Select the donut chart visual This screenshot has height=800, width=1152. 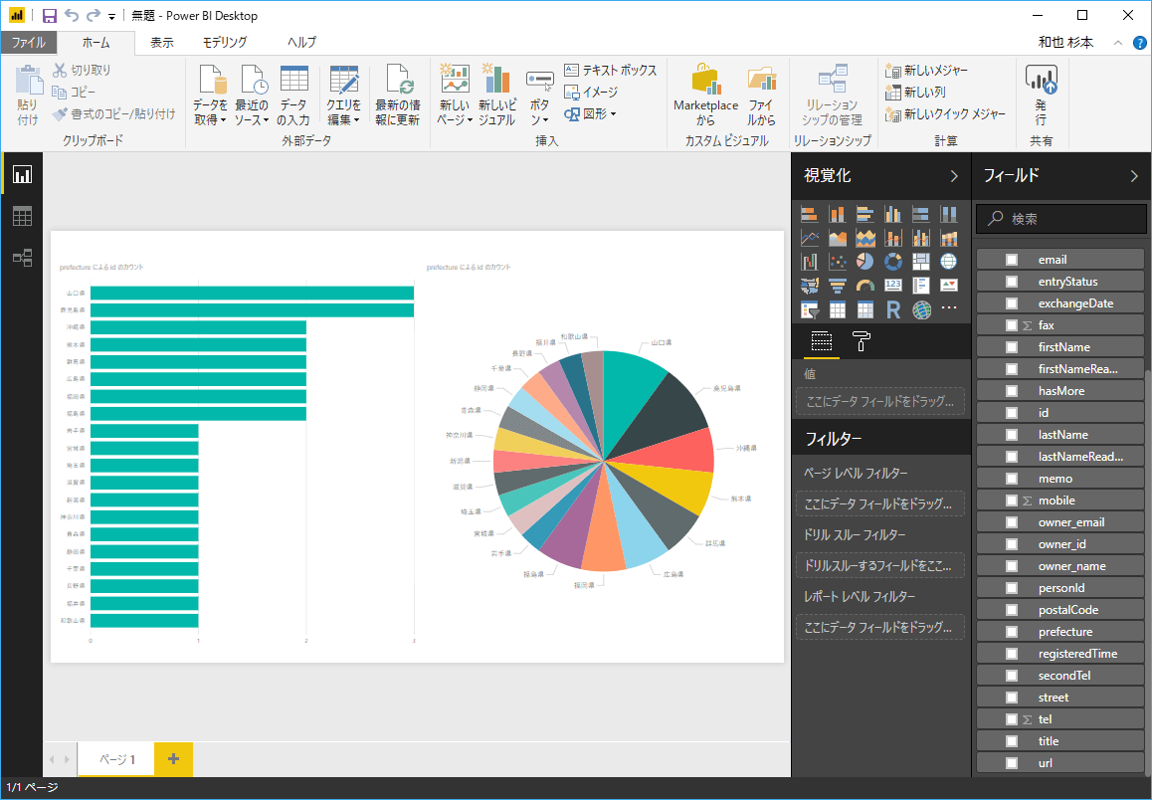click(x=892, y=262)
